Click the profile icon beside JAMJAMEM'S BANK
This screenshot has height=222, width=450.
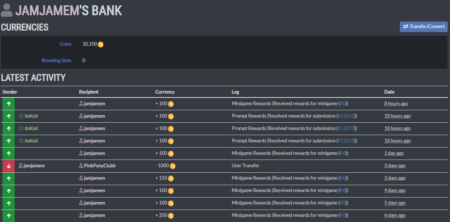pos(7,10)
